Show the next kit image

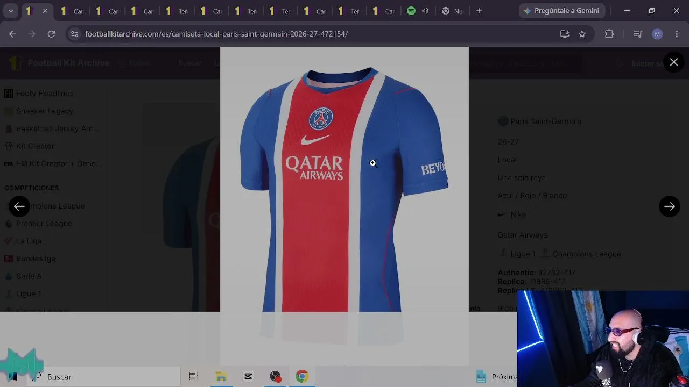670,206
